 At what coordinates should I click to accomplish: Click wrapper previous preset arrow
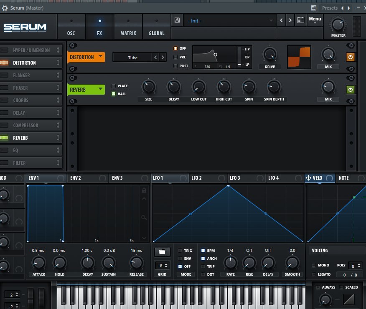pos(342,8)
